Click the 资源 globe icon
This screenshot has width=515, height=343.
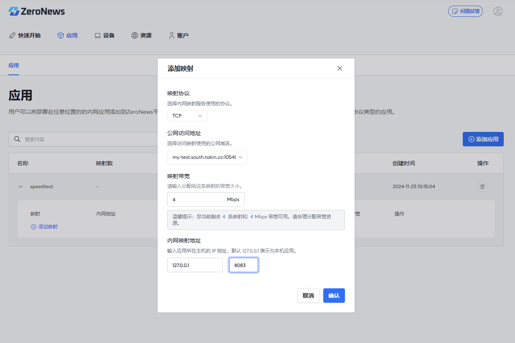[x=134, y=35]
